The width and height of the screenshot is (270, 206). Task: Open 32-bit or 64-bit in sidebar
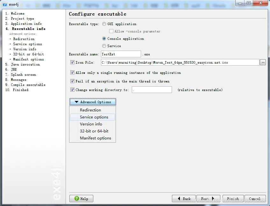click(28, 54)
